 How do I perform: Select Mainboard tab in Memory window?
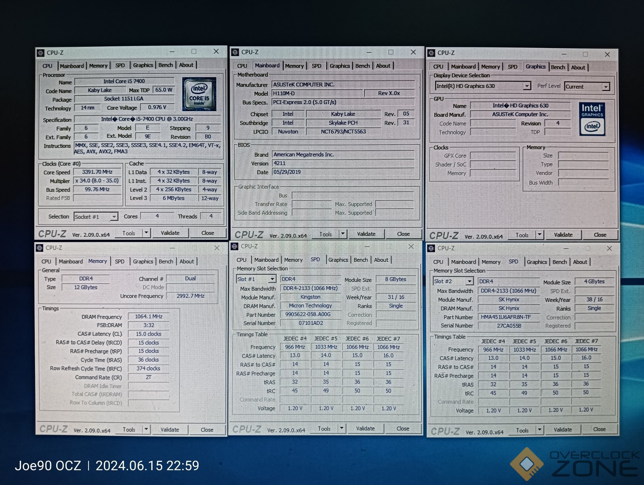pyautogui.click(x=71, y=261)
